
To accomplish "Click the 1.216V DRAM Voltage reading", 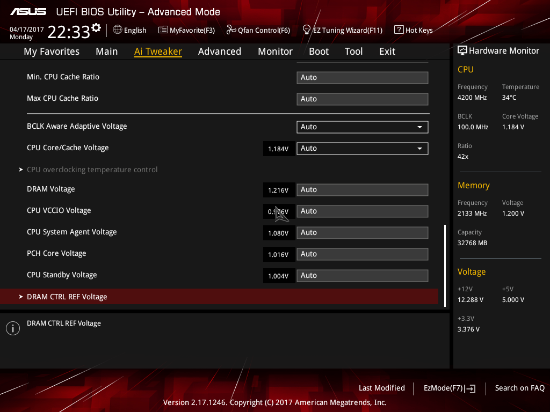I will click(x=278, y=190).
